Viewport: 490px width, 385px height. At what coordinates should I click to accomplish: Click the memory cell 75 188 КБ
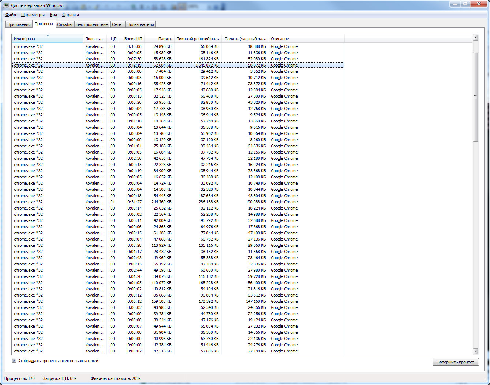162,146
